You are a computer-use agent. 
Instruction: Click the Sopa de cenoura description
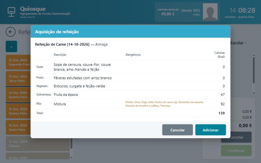[82, 67]
